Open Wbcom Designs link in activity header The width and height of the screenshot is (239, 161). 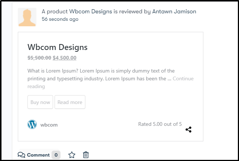point(91,11)
